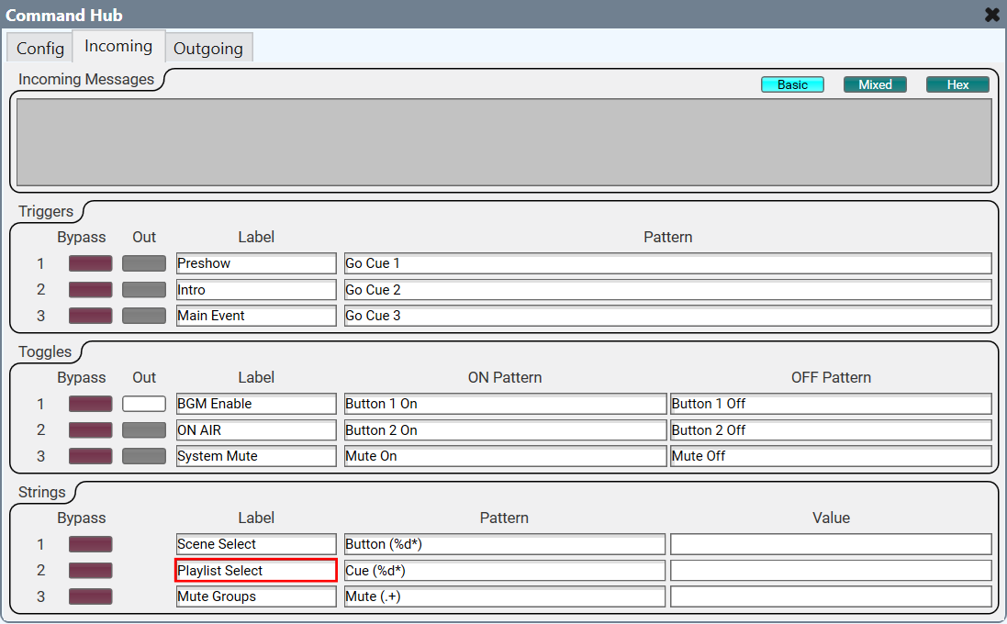Close the Command Hub window
Image resolution: width=1007 pixels, height=624 pixels.
991,15
